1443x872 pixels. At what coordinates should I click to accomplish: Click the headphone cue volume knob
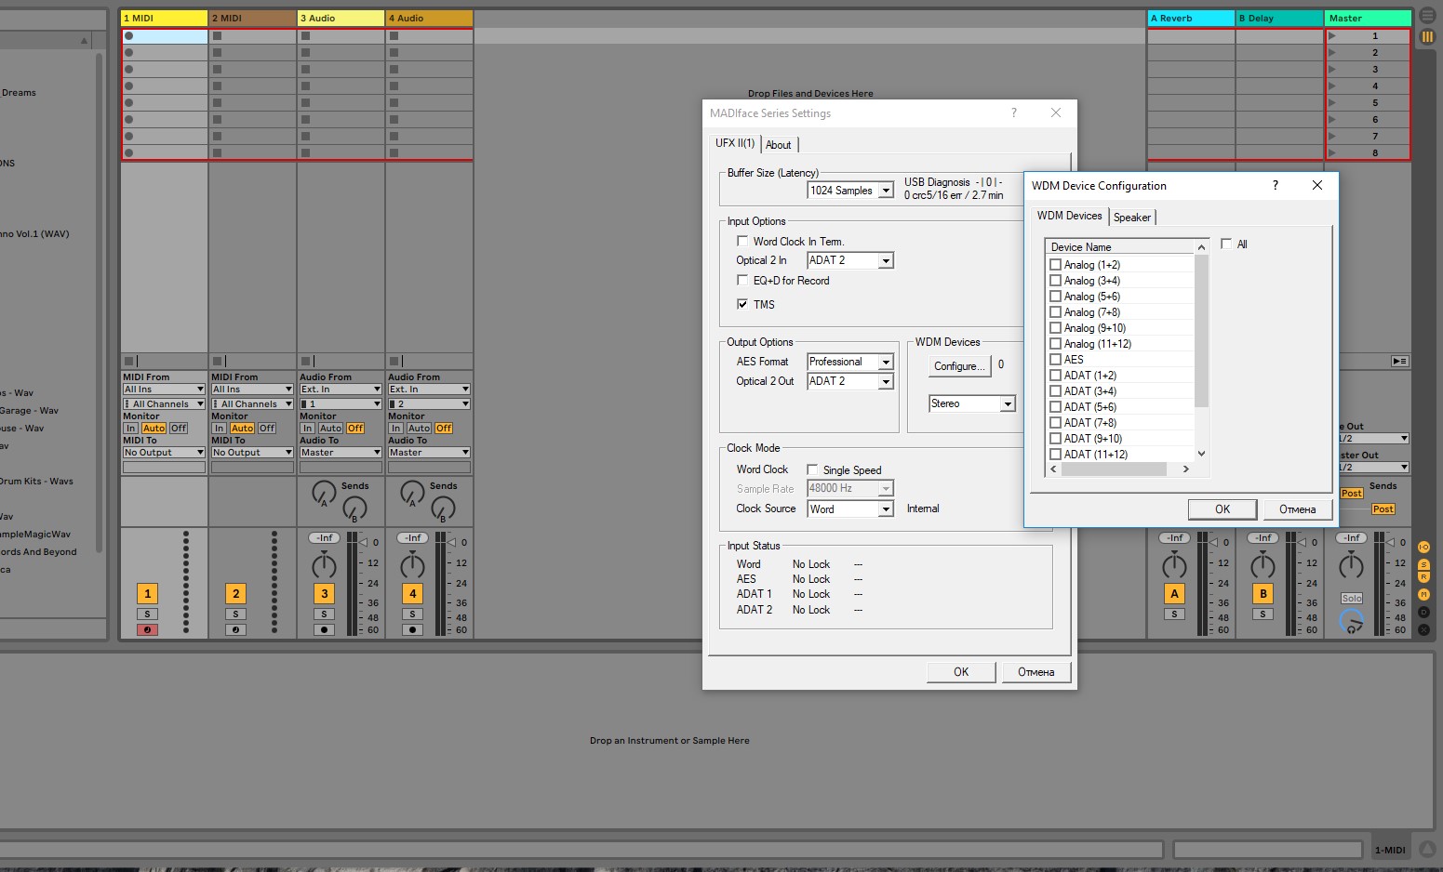tap(1351, 622)
